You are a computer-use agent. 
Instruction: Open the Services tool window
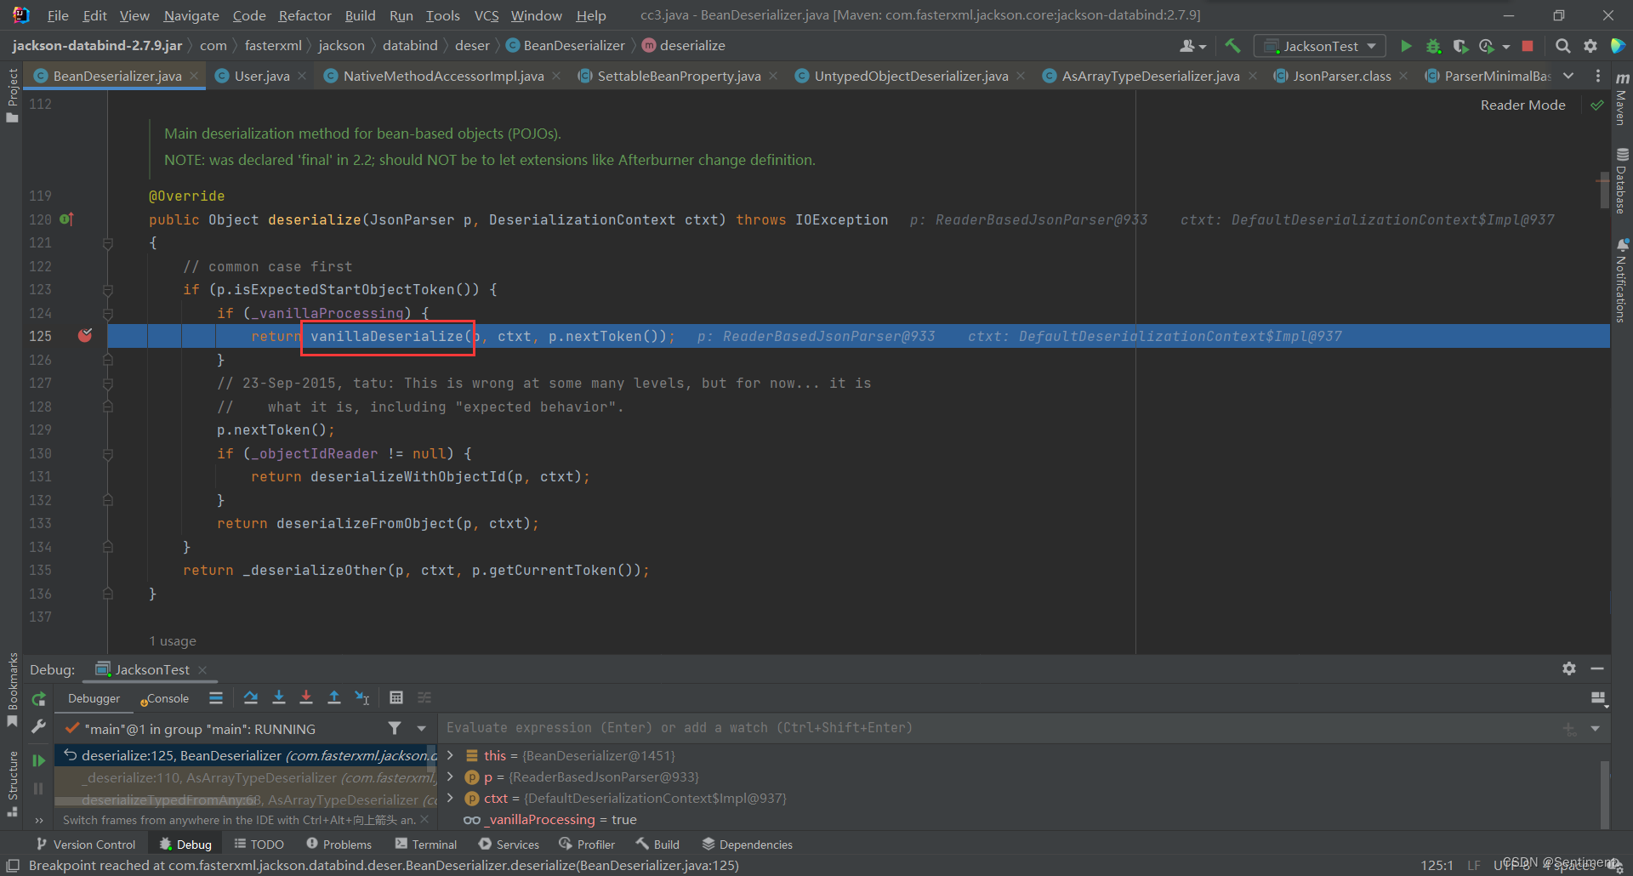click(509, 844)
